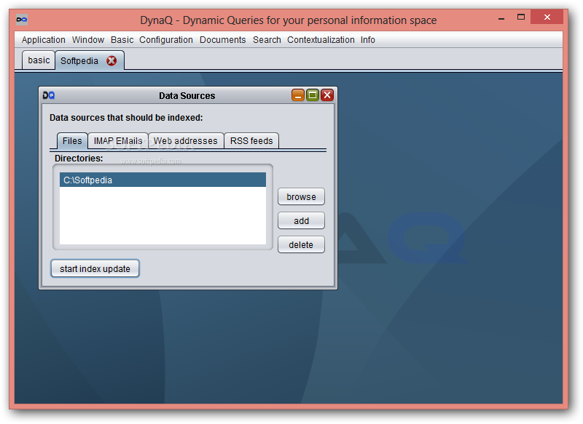This screenshot has height=424, width=583.
Task: Click the delete button
Action: click(301, 245)
